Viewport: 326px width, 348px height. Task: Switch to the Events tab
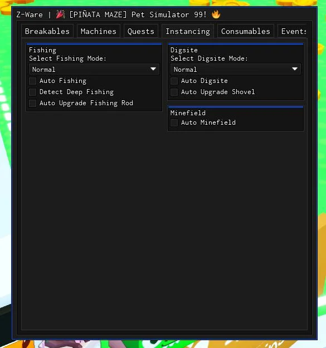[x=293, y=31]
